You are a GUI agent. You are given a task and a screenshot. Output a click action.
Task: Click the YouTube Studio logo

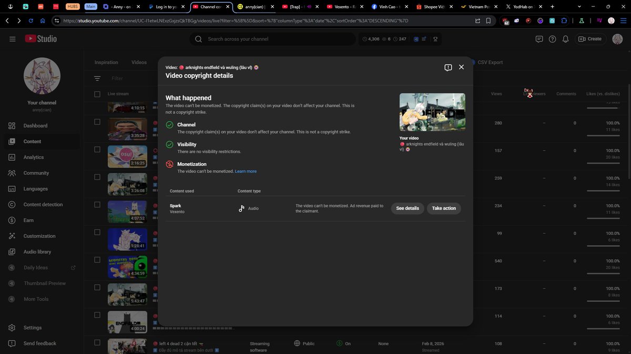(x=40, y=39)
